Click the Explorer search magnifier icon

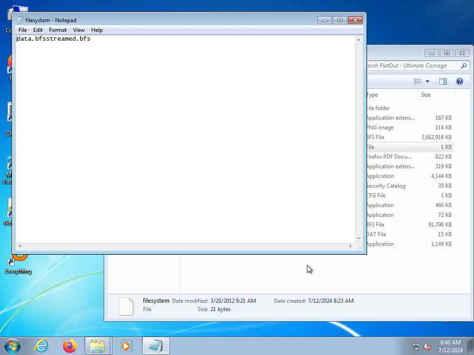click(x=464, y=66)
